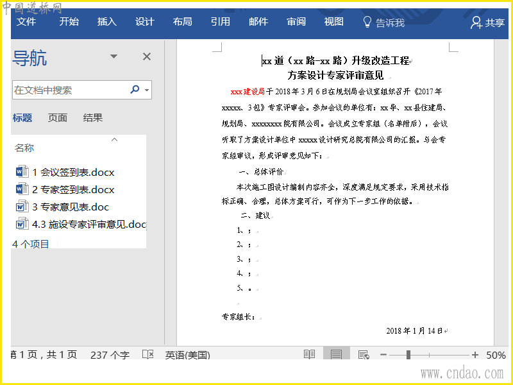Toggle the sort chevron above 名称
This screenshot has width=513, height=385.
[x=114, y=140]
